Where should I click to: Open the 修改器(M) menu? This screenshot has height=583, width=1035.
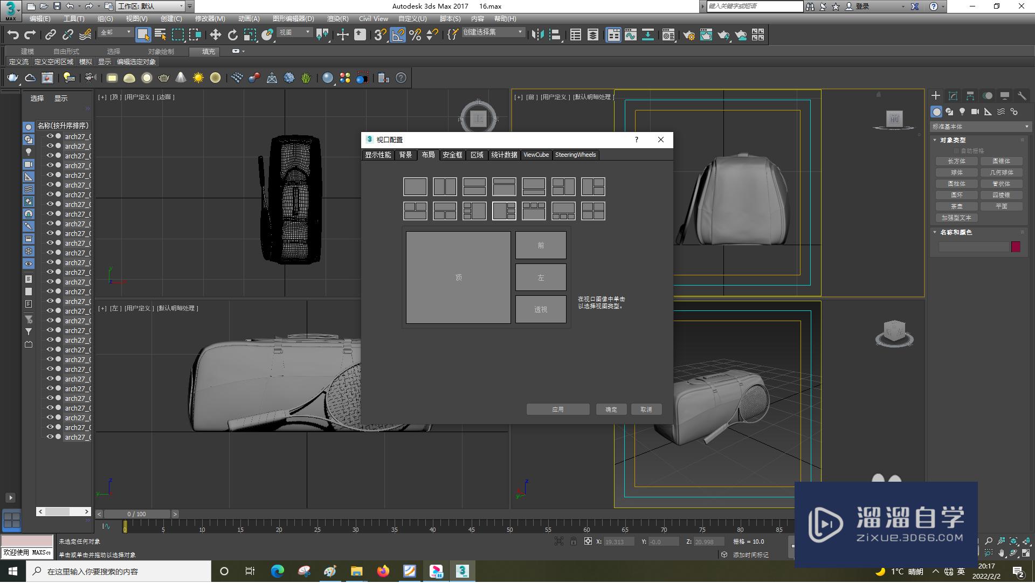[210, 19]
